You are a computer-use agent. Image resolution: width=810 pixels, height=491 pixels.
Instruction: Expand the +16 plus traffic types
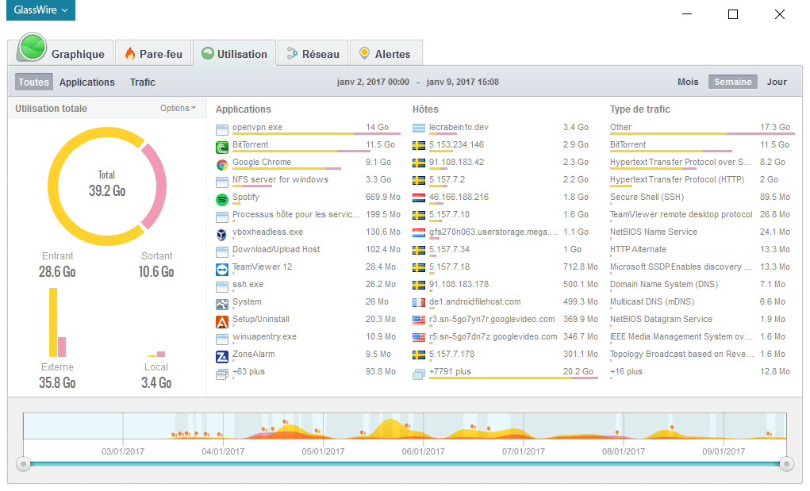pos(626,372)
